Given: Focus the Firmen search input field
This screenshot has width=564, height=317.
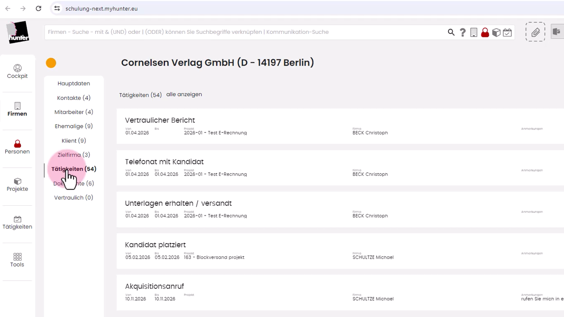Looking at the screenshot, I should 244,32.
